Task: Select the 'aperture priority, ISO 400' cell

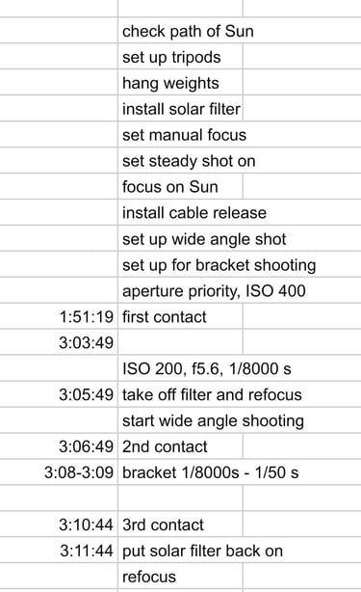Action: 180,291
